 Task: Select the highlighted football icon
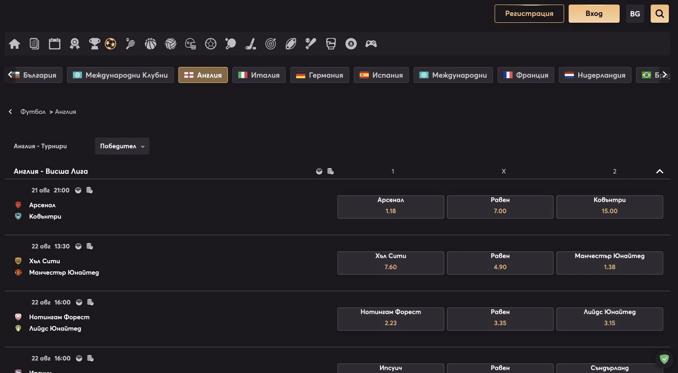tap(110, 44)
